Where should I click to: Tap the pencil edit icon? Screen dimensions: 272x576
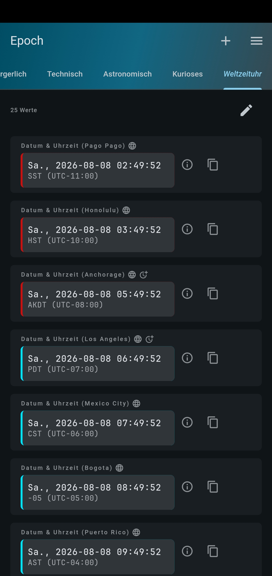(x=246, y=110)
